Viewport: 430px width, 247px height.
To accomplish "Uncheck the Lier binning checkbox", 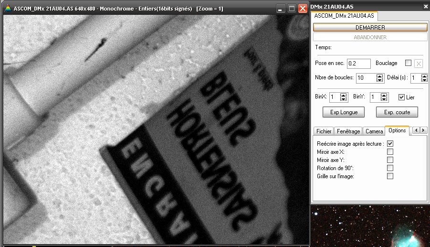I will 401,97.
